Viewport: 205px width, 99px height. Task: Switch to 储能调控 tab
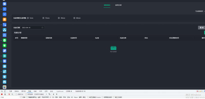107,5
